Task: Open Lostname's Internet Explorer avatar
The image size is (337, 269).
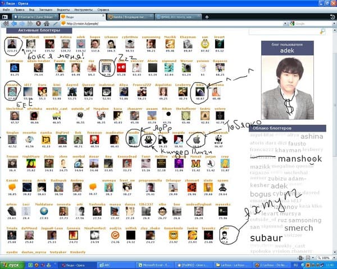Action: point(15,68)
